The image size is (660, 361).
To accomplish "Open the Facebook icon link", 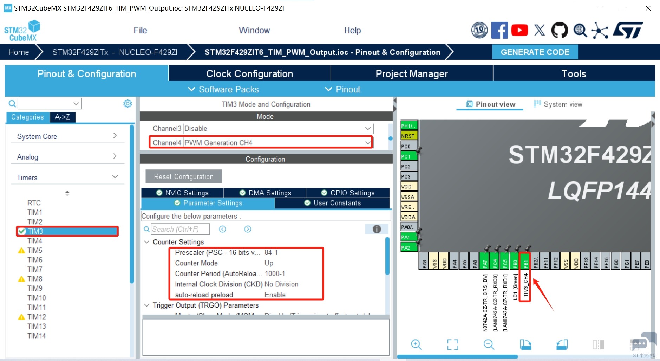I will pos(499,30).
